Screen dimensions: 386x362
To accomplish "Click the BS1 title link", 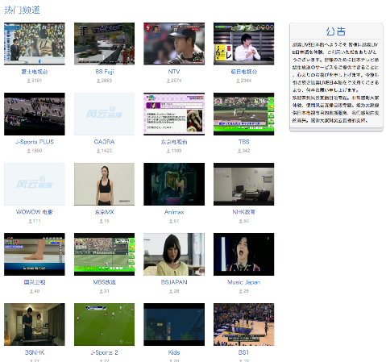I will (x=244, y=352).
